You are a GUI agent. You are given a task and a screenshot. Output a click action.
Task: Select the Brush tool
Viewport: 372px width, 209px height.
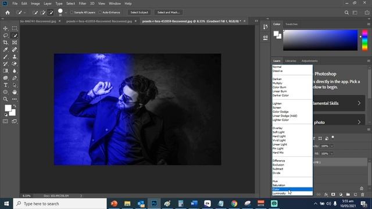[x=5, y=57]
